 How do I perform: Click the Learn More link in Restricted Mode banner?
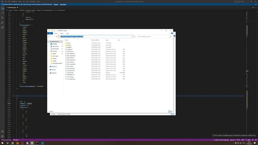63,4
